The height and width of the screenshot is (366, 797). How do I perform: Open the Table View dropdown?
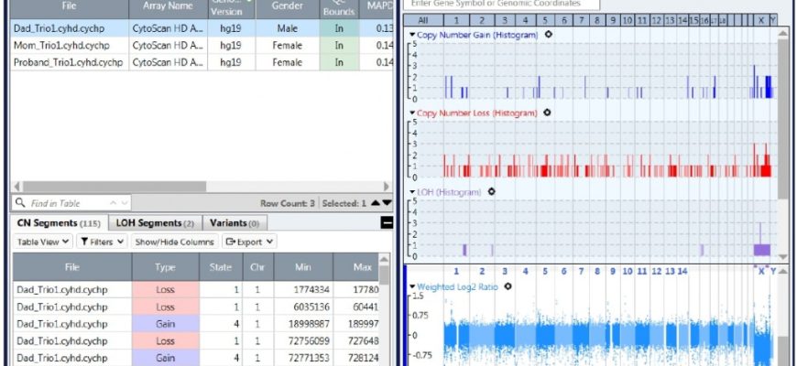(x=42, y=242)
